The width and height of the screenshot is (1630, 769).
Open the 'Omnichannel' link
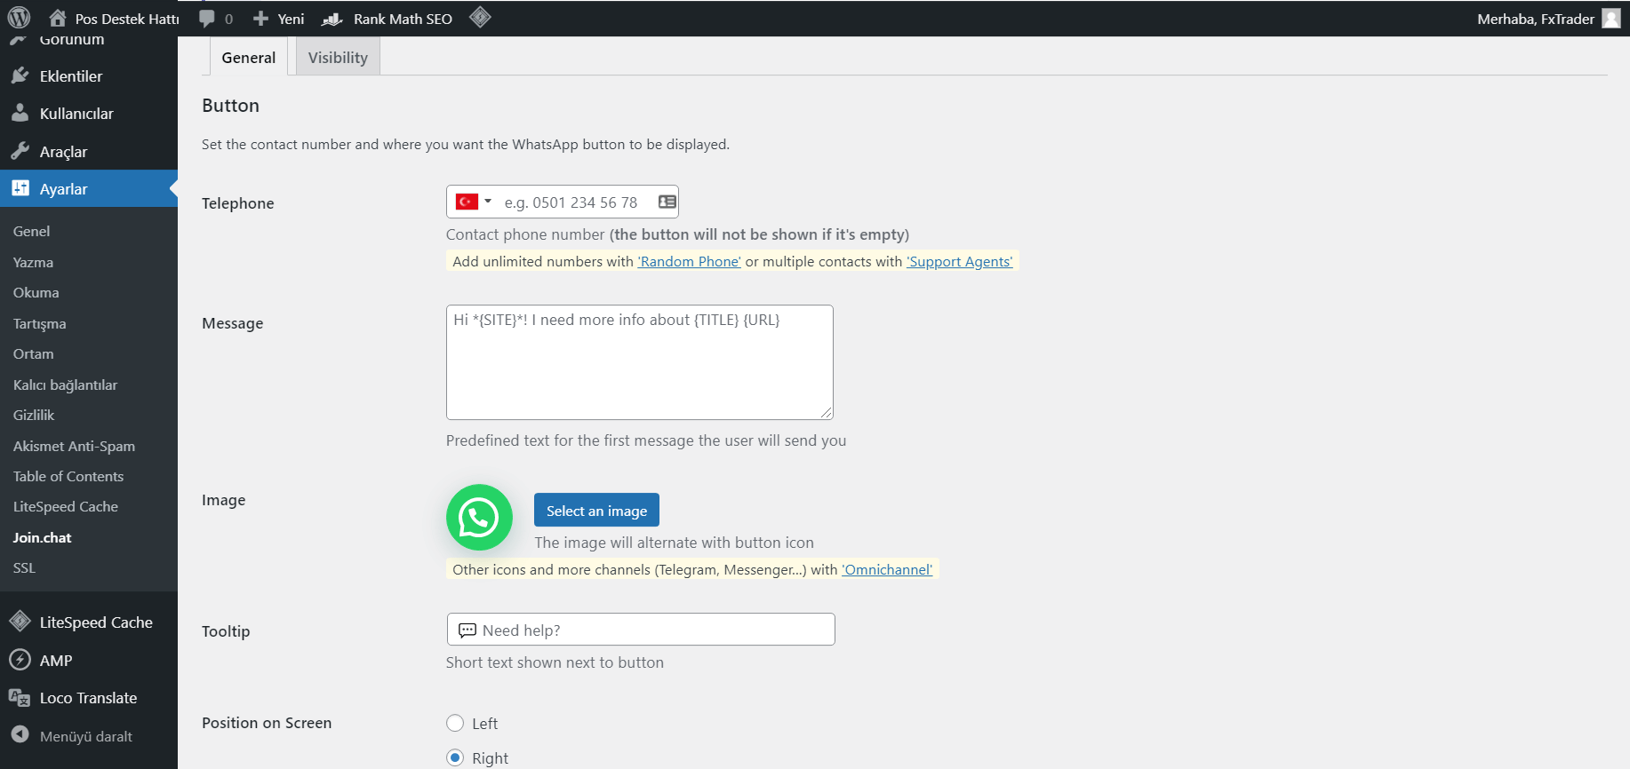[x=887, y=569]
